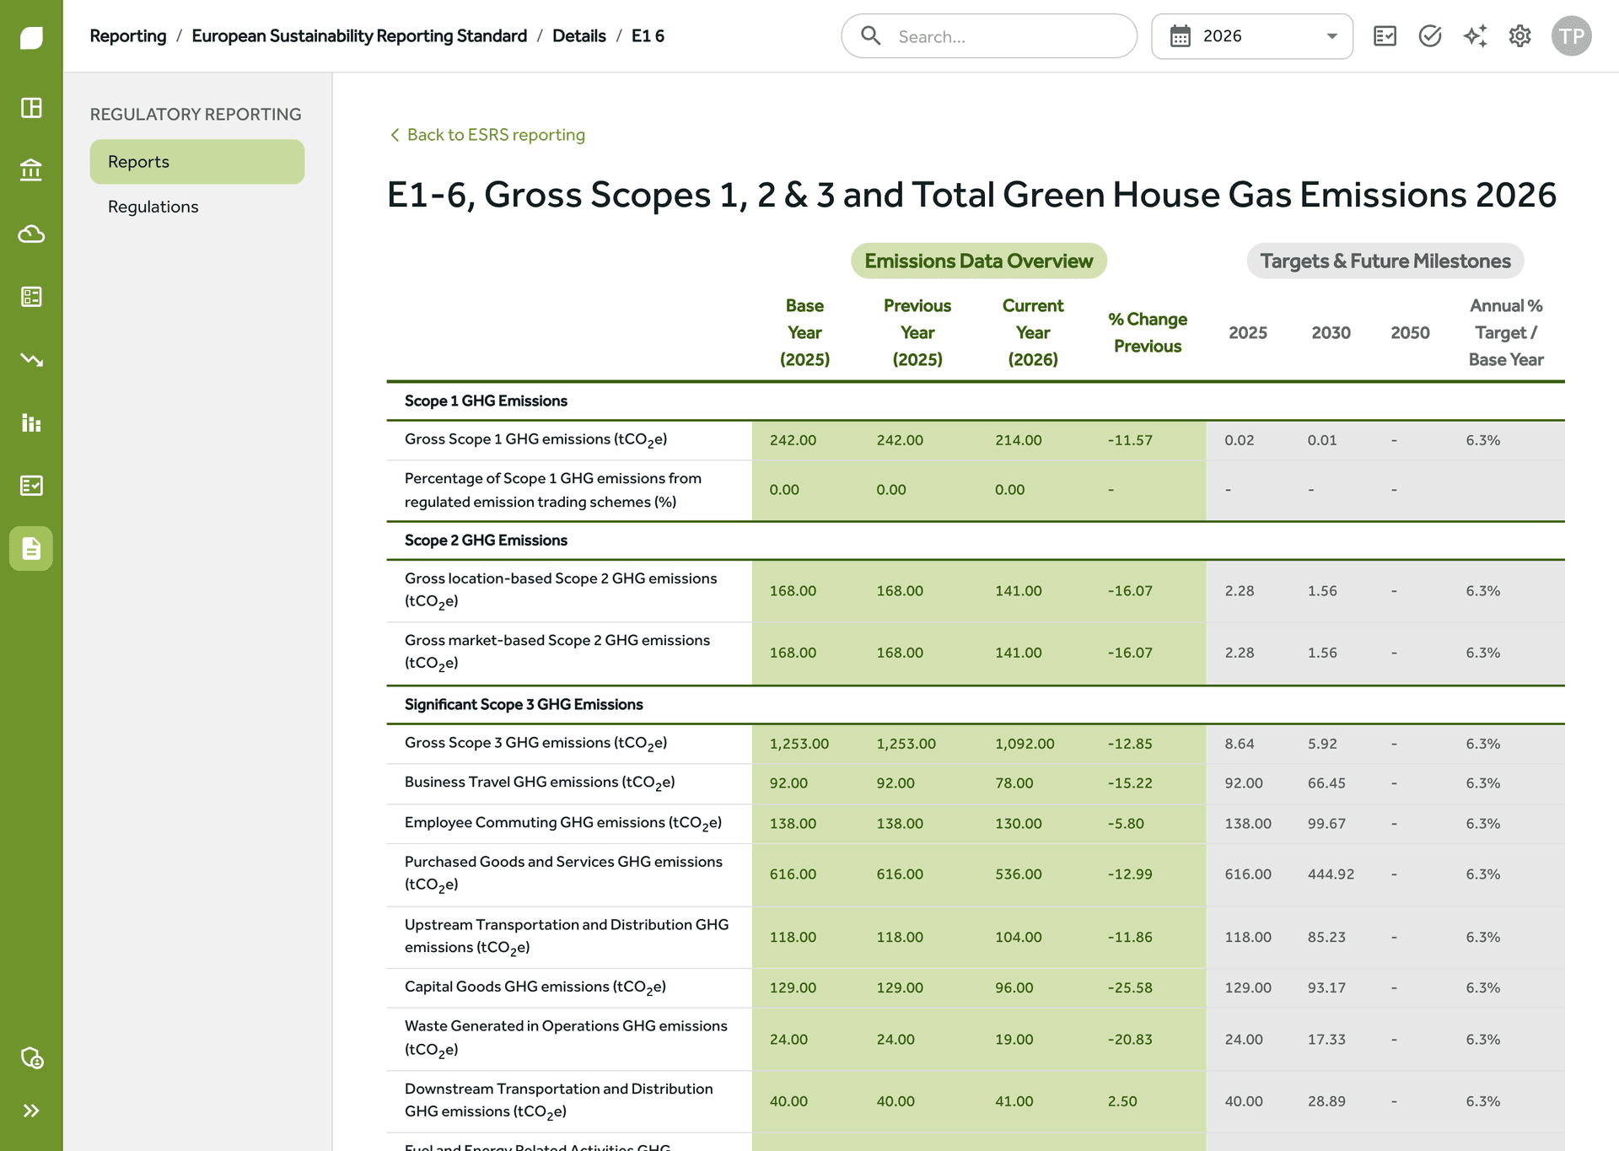Click the app logo in sidebar
Image resolution: width=1619 pixels, height=1151 pixels.
[x=31, y=37]
